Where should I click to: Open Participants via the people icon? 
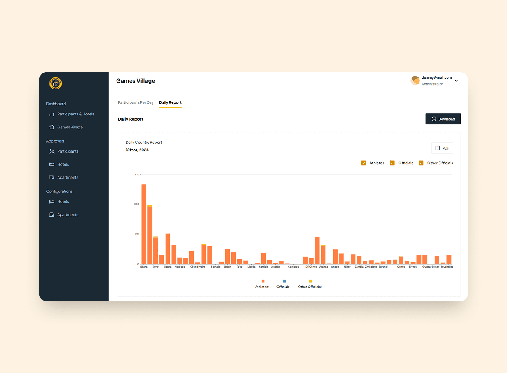click(x=52, y=151)
